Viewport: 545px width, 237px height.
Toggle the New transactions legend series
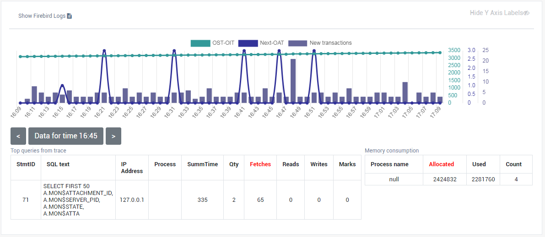click(x=320, y=43)
